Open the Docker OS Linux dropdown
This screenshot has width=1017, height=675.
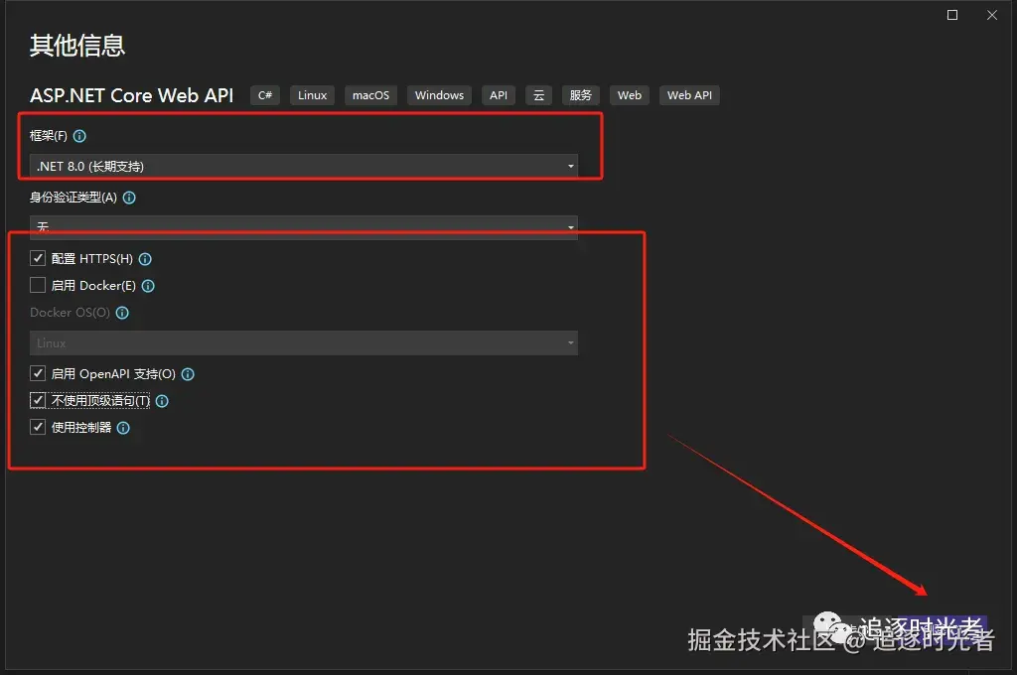[x=304, y=343]
